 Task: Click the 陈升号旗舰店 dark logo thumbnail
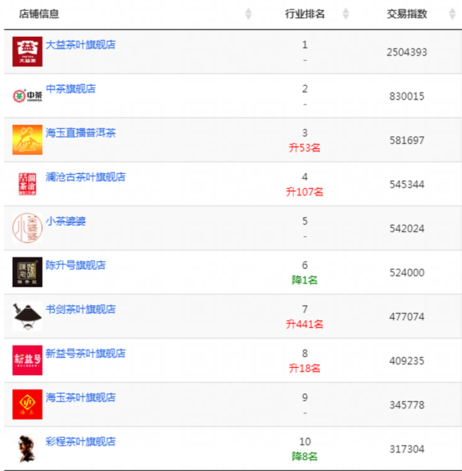coord(27,272)
